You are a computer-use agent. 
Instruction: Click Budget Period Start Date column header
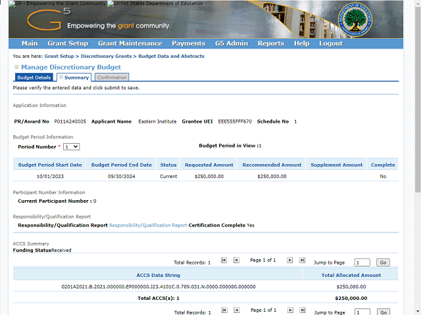tap(50, 165)
